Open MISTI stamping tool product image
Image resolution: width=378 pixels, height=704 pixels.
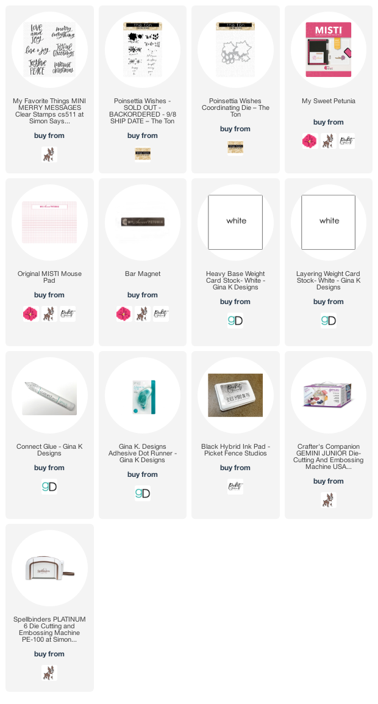pos(328,49)
